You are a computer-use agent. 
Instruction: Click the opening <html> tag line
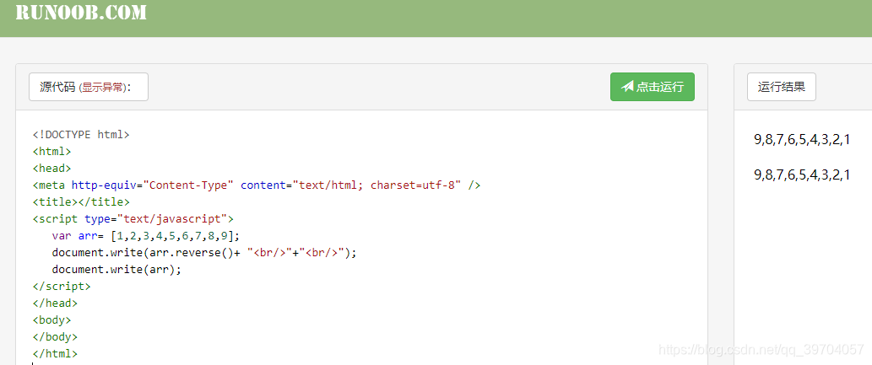pos(51,151)
